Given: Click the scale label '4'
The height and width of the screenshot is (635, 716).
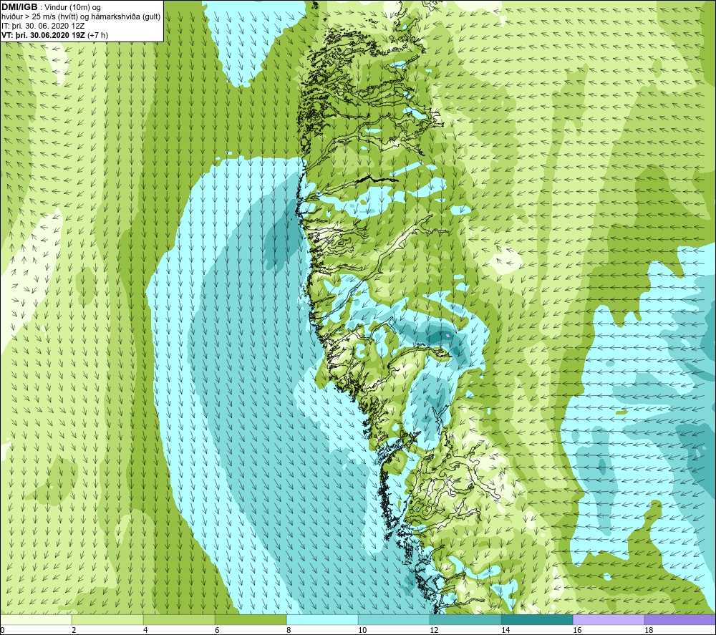Looking at the screenshot, I should (x=145, y=631).
